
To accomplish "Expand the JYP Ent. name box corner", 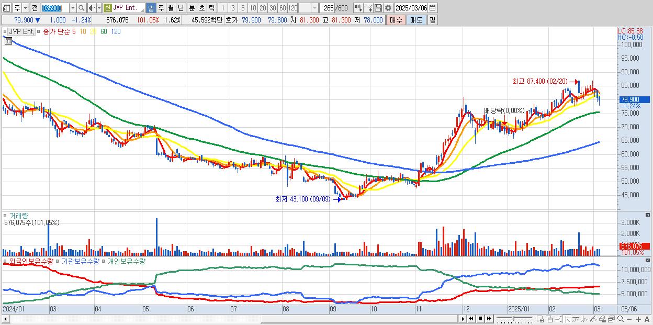I will pyautogui.click(x=142, y=11).
